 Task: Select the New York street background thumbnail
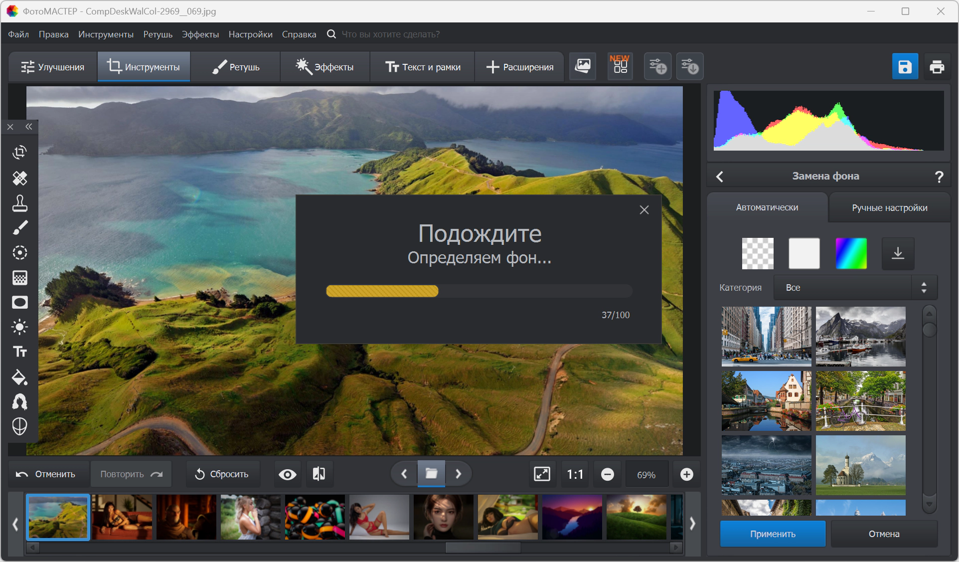tap(766, 336)
